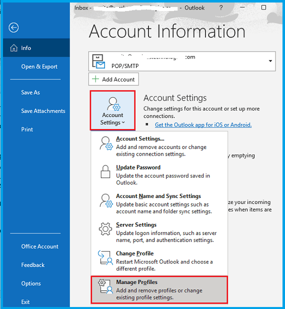Viewport: 285px width, 309px height.
Task: Click the back arrow circle icon
Action: pyautogui.click(x=13, y=27)
